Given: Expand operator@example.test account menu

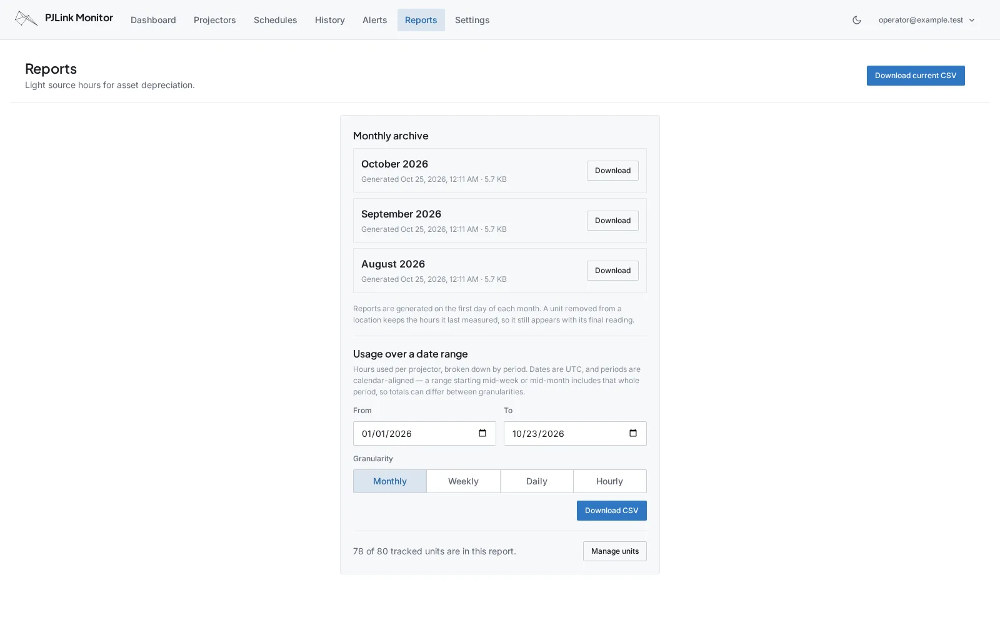Looking at the screenshot, I should [x=926, y=20].
